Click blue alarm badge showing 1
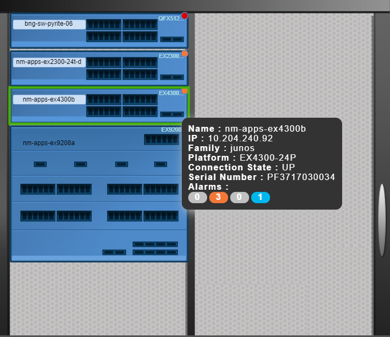 pos(260,197)
